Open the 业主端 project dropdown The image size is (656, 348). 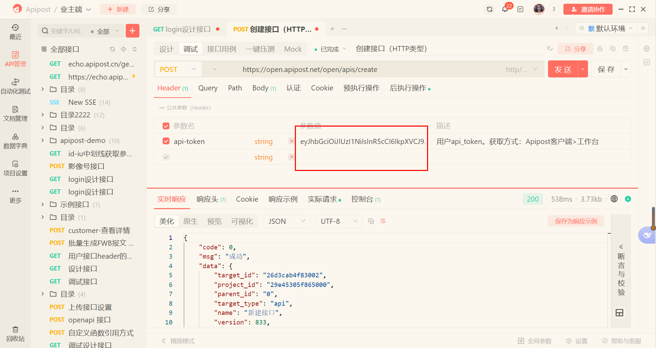pyautogui.click(x=76, y=9)
